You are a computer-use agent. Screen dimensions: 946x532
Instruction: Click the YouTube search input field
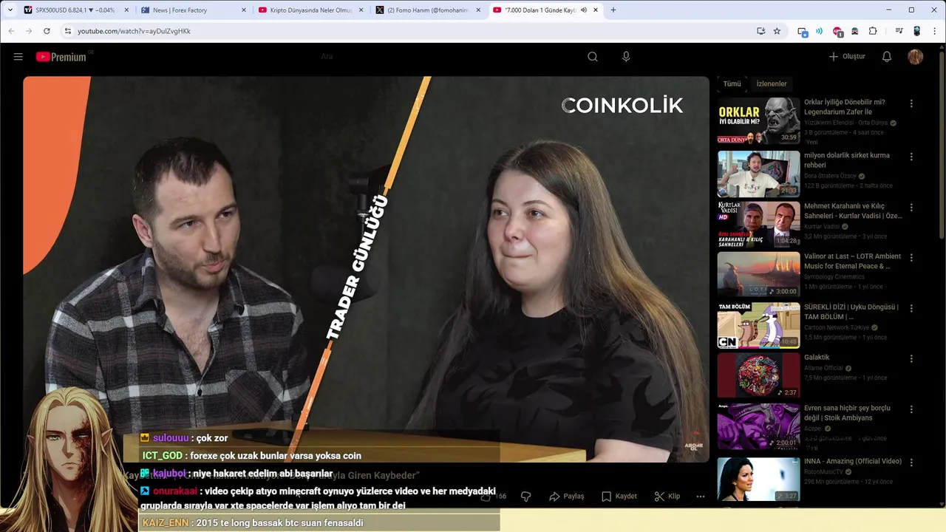(443, 57)
